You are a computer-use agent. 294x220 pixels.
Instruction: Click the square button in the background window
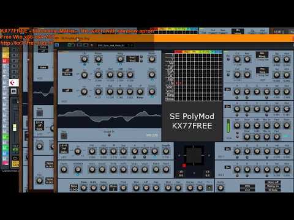40,113
